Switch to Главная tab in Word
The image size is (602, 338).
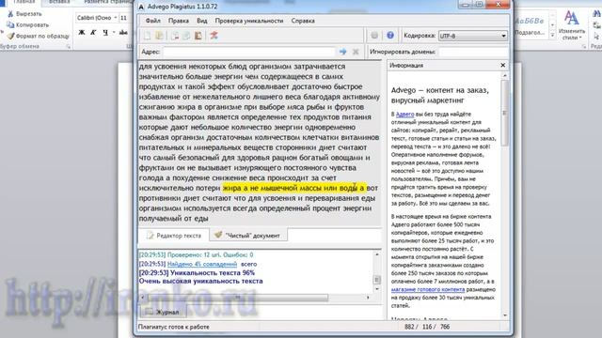24,2
